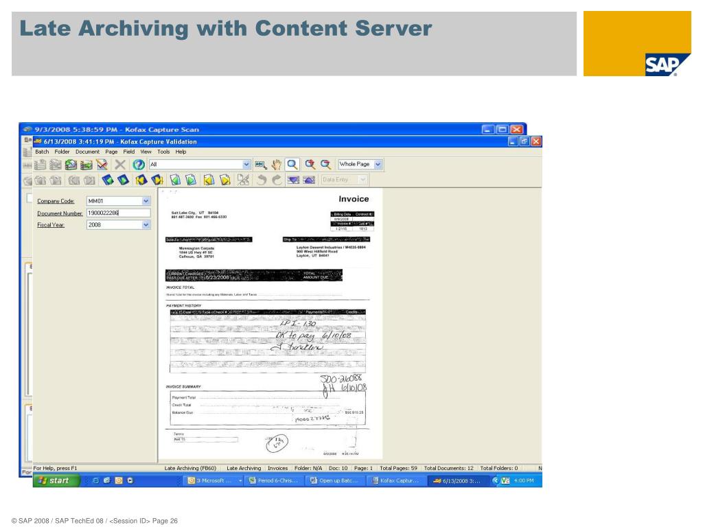Screen dimensions: 703x527
Task: Click the yellow left-arrow page icon
Action: coord(209,180)
